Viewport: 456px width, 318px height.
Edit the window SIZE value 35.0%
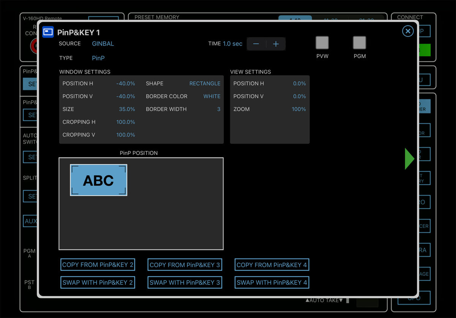pos(127,109)
